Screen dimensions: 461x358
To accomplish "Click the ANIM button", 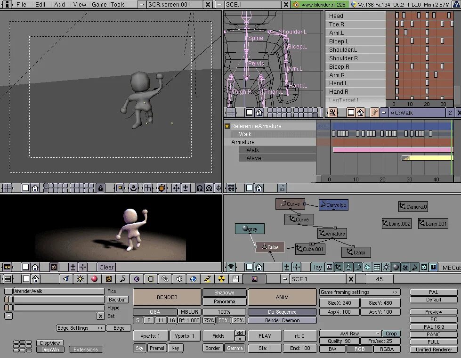I will [x=282, y=297].
